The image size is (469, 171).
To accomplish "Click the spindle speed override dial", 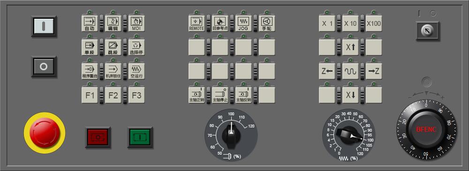I will tap(231, 135).
